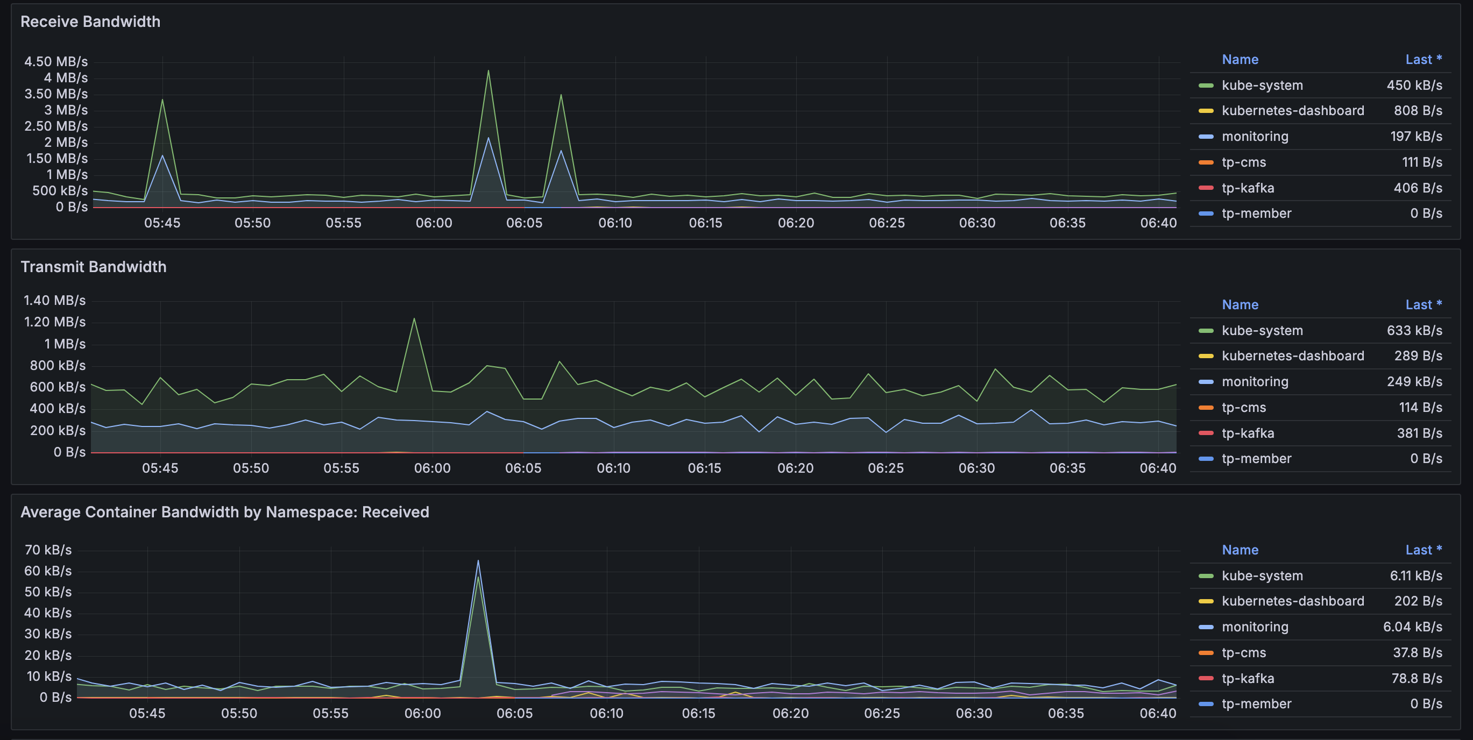The height and width of the screenshot is (740, 1473).
Task: Click the 78.8 B/s tp-kafka value
Action: [x=1417, y=678]
